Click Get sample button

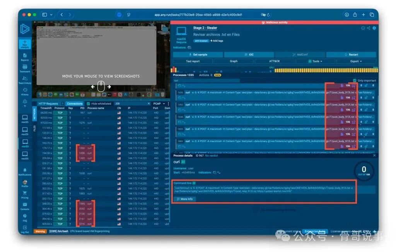click(x=198, y=54)
